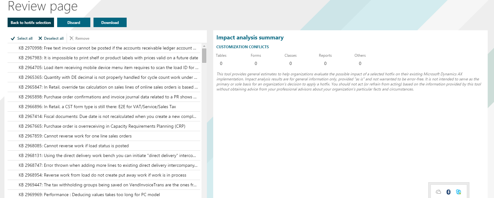Choose KB 2964705 load item receiving entry
Viewport: 494px width, 198px height.
coord(108,67)
